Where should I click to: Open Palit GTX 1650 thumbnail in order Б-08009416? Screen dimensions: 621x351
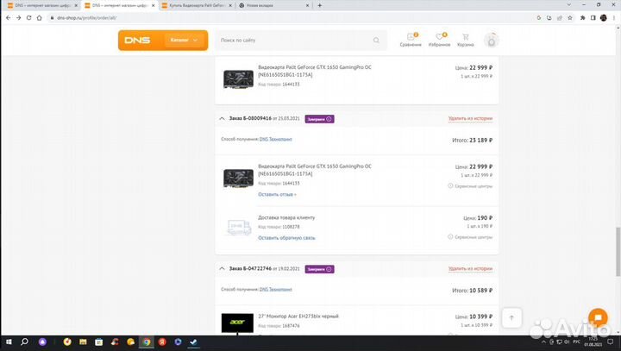coord(238,178)
